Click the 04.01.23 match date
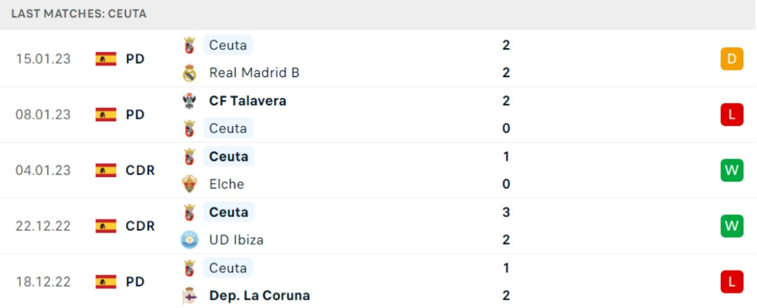The height and width of the screenshot is (308, 757). pyautogui.click(x=43, y=170)
